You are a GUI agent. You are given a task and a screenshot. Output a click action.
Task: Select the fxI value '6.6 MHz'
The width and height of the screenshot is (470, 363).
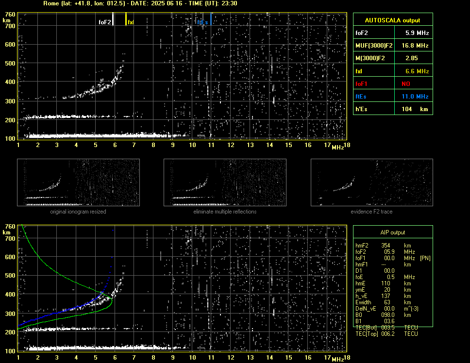tap(417, 71)
